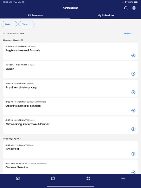Image resolution: width=141 pixels, height=188 pixels.
Task: Tap the battery indicator in status bar
Action: [136, 2]
